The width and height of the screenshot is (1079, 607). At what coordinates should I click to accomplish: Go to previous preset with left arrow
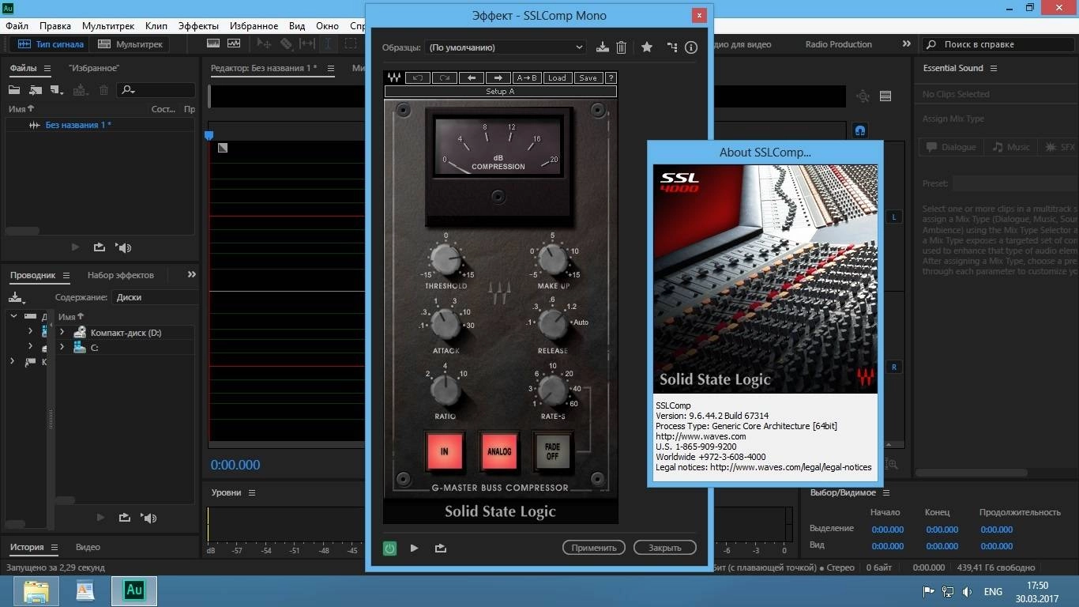tap(471, 77)
